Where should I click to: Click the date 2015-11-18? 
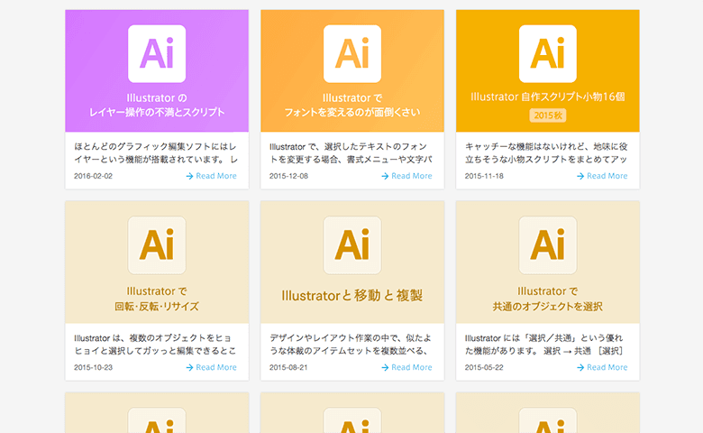484,176
